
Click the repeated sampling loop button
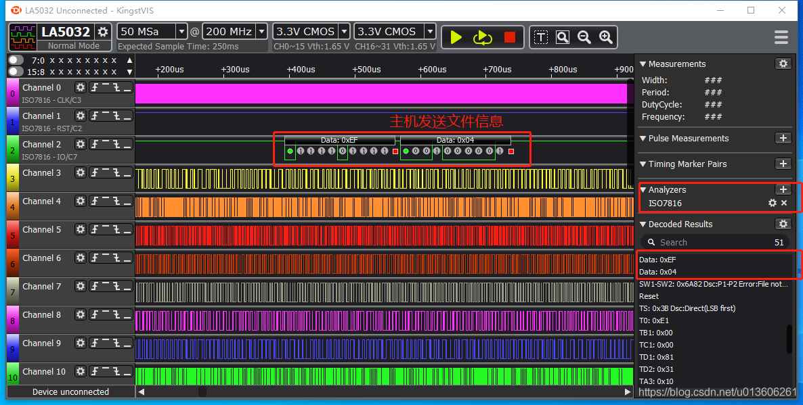click(483, 37)
